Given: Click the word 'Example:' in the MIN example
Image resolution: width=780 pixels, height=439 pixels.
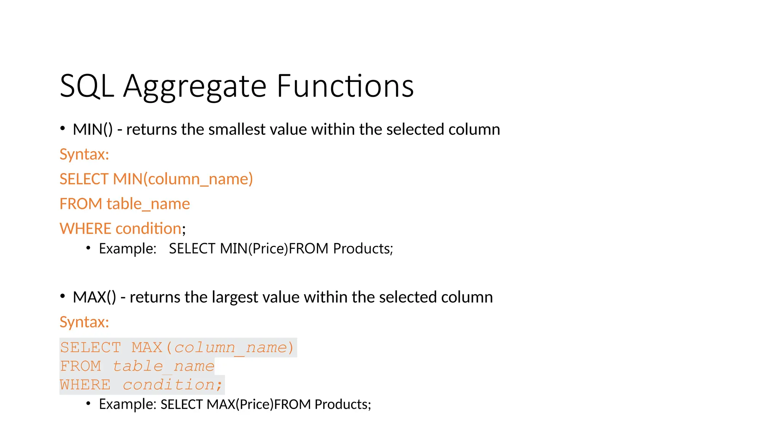Looking at the screenshot, I should pos(128,248).
